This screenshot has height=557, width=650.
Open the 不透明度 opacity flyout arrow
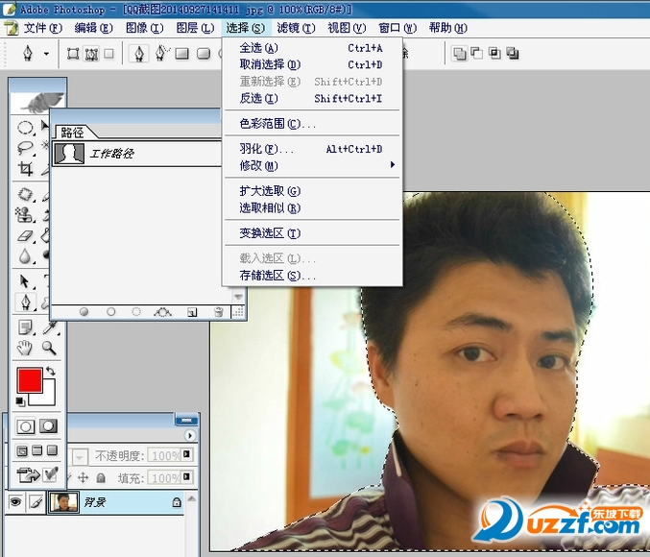click(187, 454)
